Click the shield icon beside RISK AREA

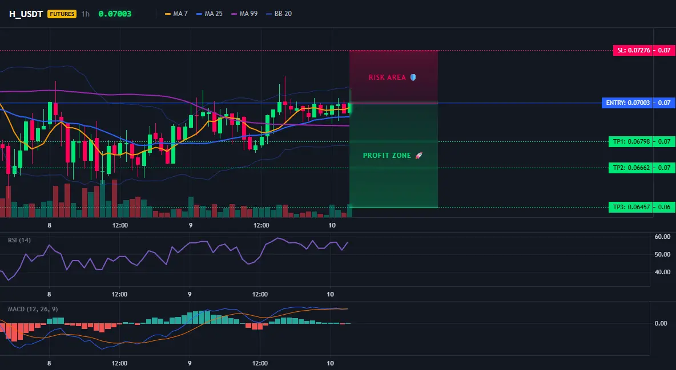[x=413, y=78]
